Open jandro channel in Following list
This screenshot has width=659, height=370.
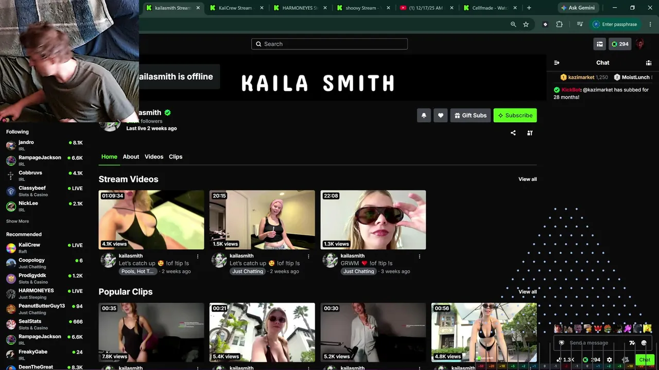[x=44, y=145]
